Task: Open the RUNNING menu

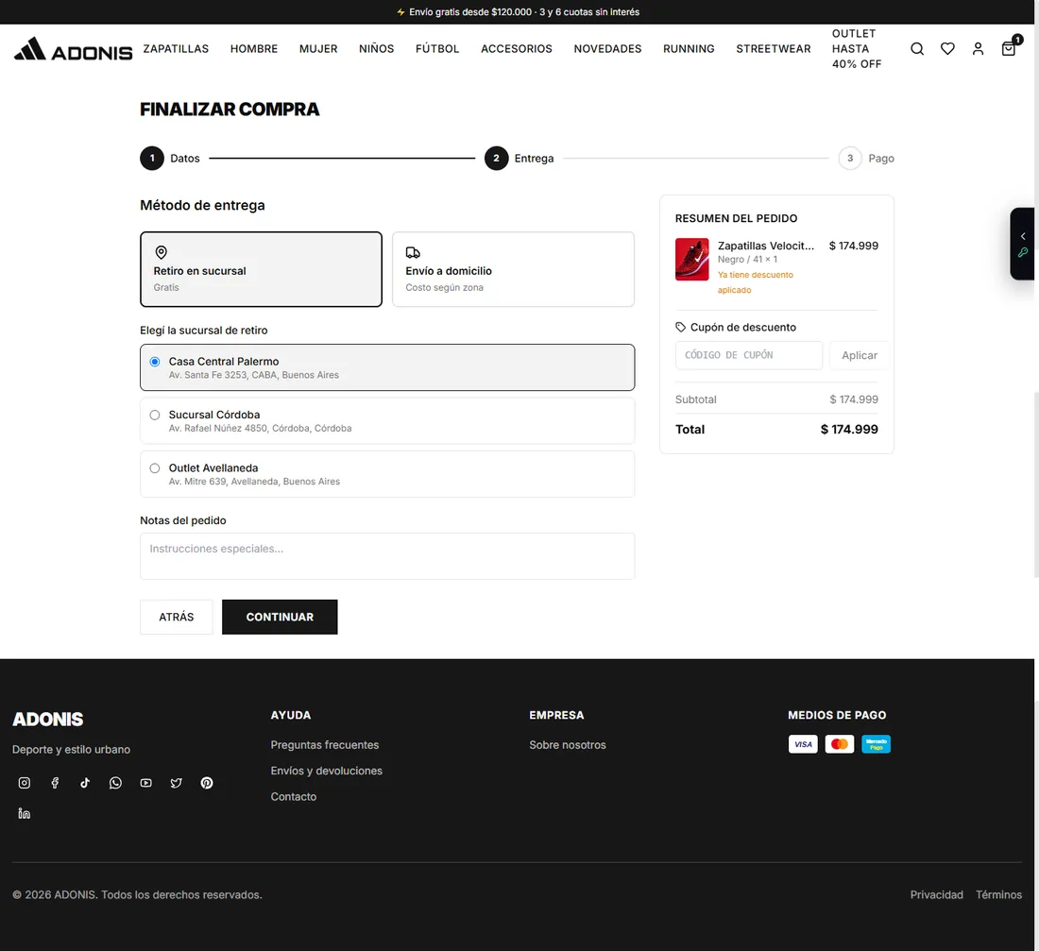Action: tap(689, 48)
